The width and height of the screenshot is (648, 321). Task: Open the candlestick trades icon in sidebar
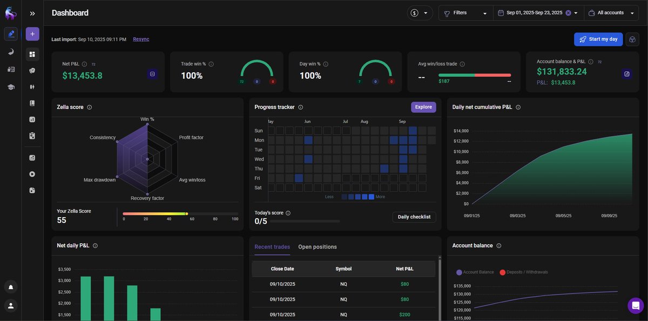pyautogui.click(x=32, y=87)
